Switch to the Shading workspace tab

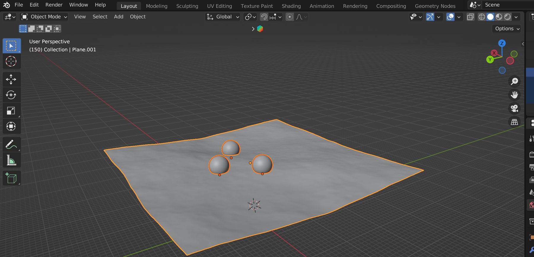point(291,6)
